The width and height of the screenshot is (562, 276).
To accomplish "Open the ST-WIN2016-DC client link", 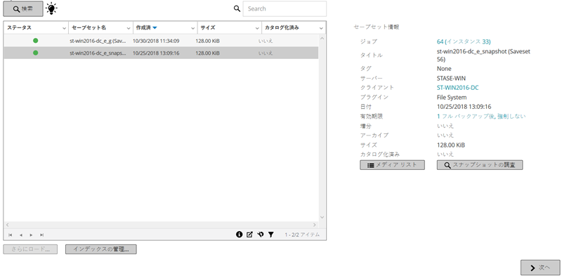I will coord(458,88).
